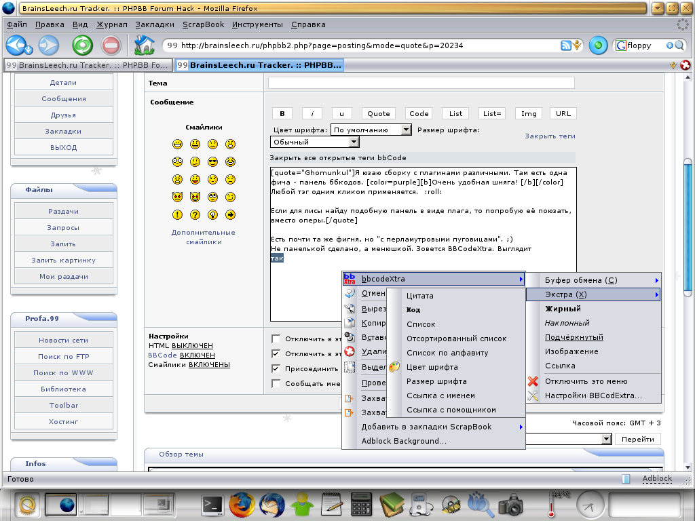This screenshot has width=695, height=521.
Task: Insert the light bulb idea smiley
Action: [x=212, y=215]
